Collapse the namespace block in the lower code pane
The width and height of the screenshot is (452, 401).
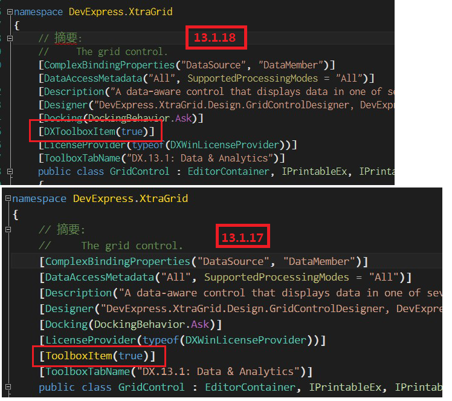[x=8, y=198]
